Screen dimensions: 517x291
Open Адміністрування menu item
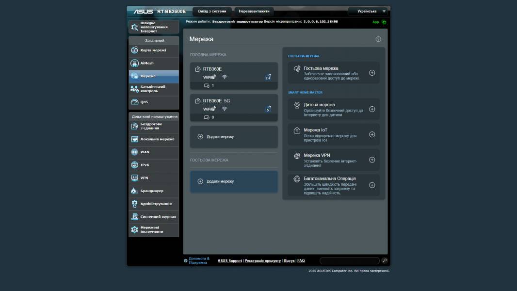(154, 204)
